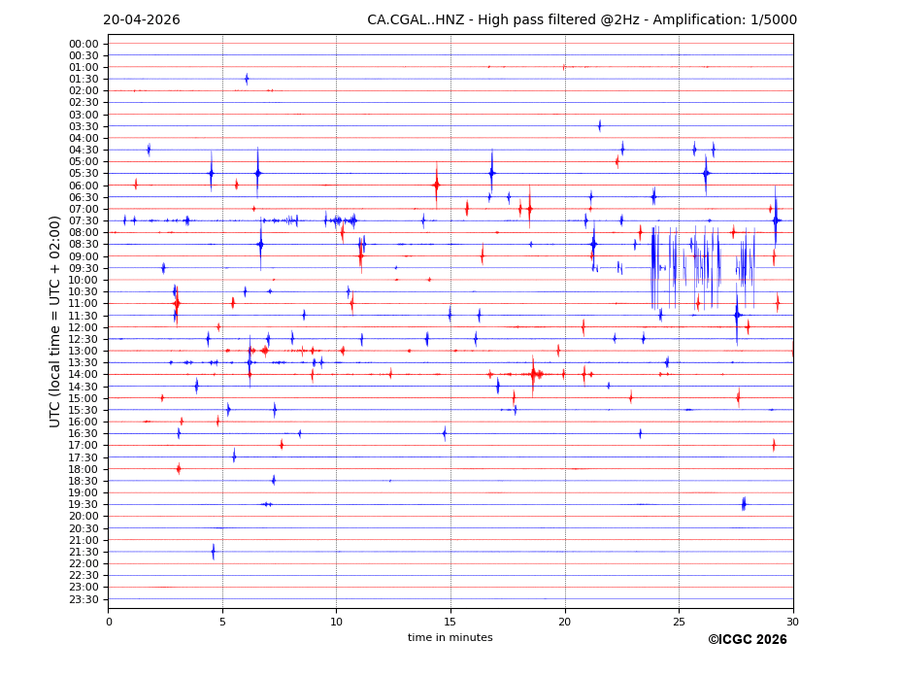Image resolution: width=900 pixels, height=676 pixels.
Task: Click the date label 20-04-2026
Action: 142,20
